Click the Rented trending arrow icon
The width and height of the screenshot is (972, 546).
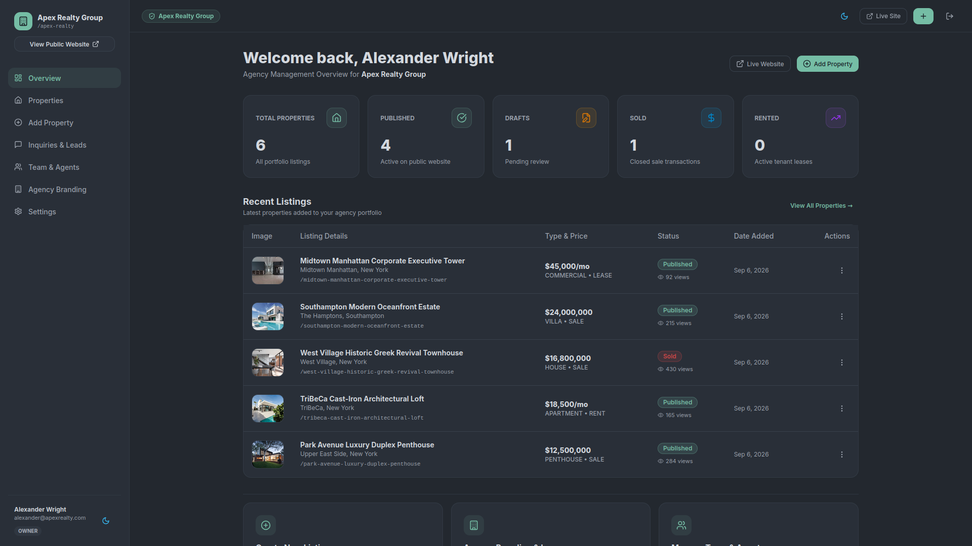click(836, 118)
